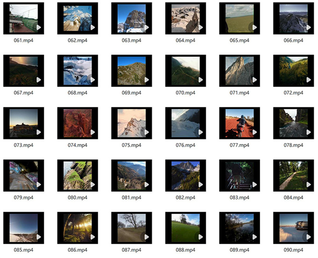
Task: Select the 073.mp4 file name label
Action: 23,145
